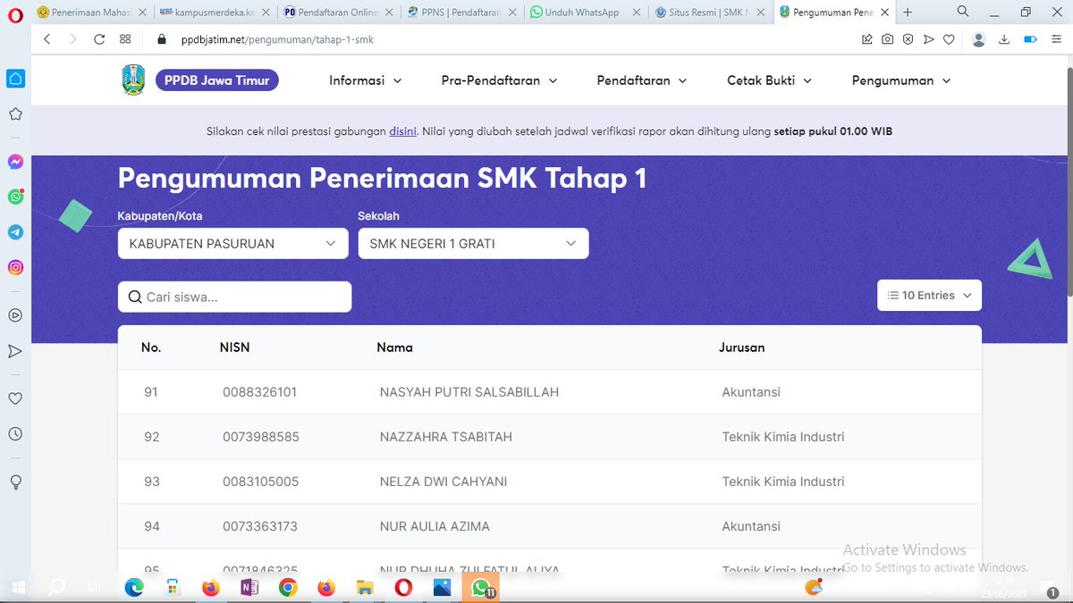Follow the "disini" link
The width and height of the screenshot is (1073, 603).
point(402,131)
